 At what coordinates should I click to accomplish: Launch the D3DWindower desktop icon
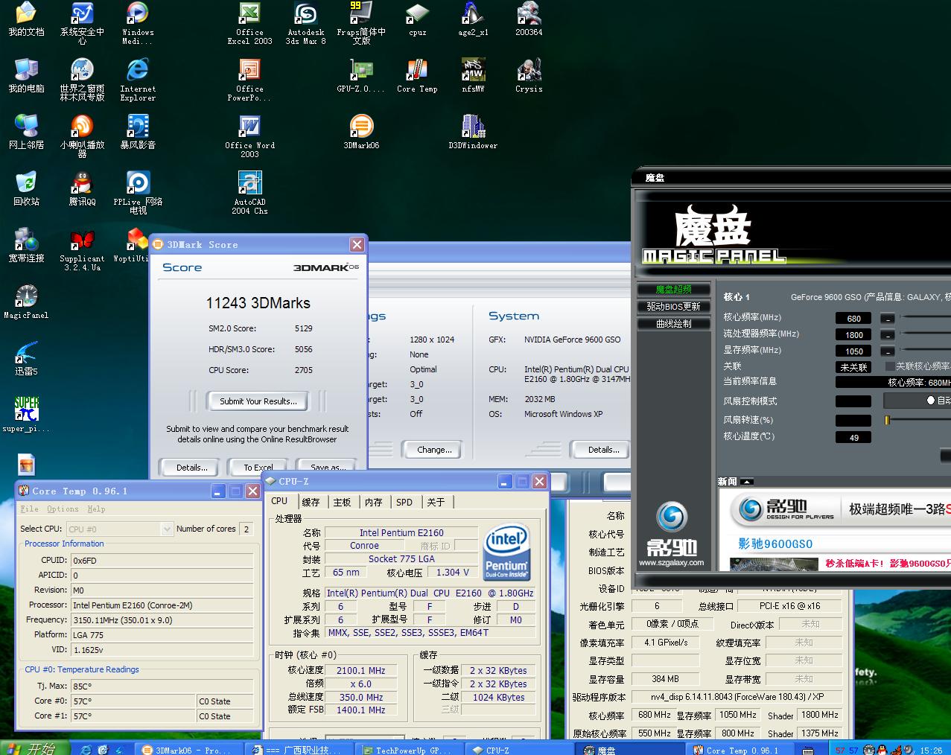(x=473, y=133)
